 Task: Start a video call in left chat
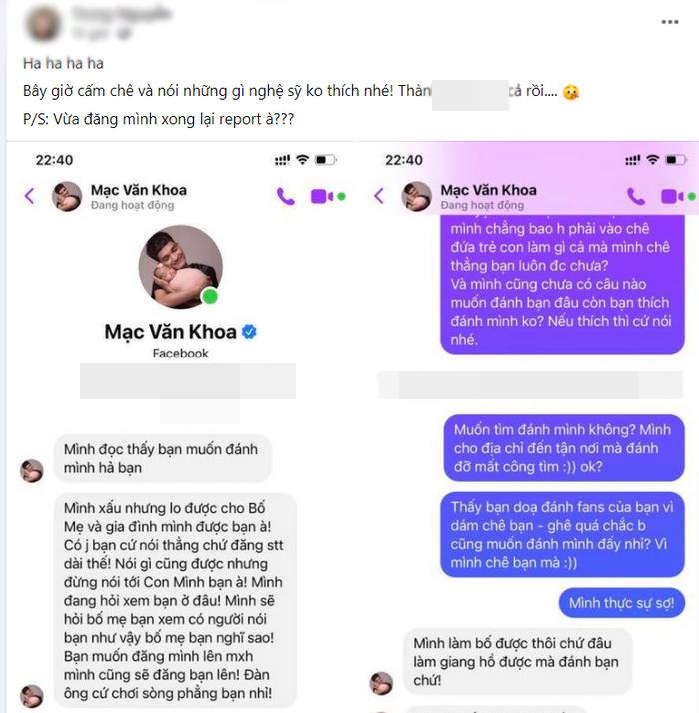(x=322, y=197)
